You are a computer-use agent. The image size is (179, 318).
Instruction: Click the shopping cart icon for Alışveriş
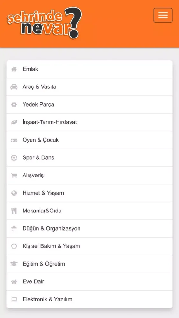(14, 176)
